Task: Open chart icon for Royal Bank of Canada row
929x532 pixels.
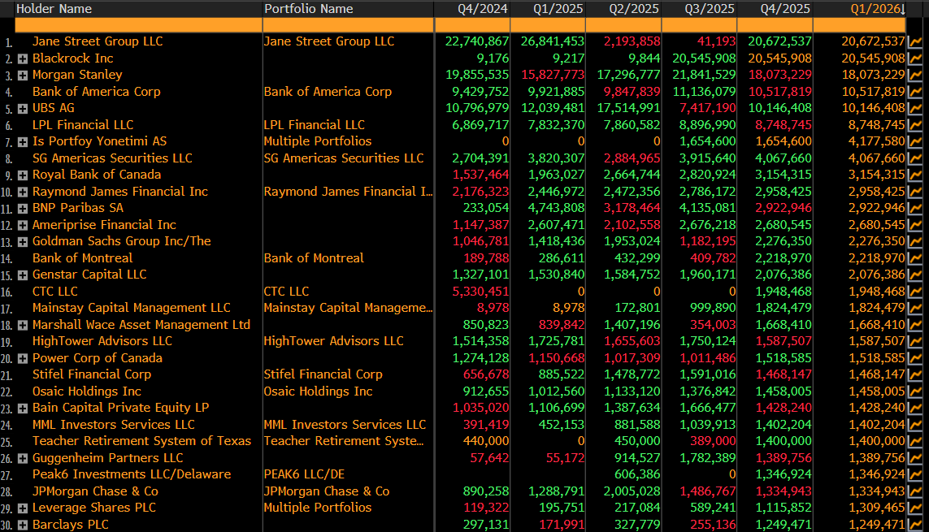Action: click(x=915, y=175)
